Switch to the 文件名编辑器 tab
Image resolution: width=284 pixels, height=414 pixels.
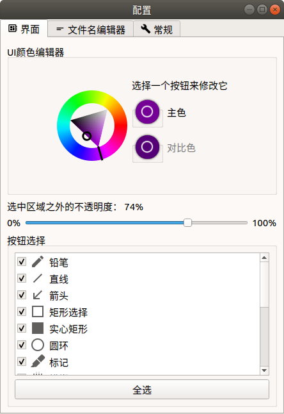point(91,29)
